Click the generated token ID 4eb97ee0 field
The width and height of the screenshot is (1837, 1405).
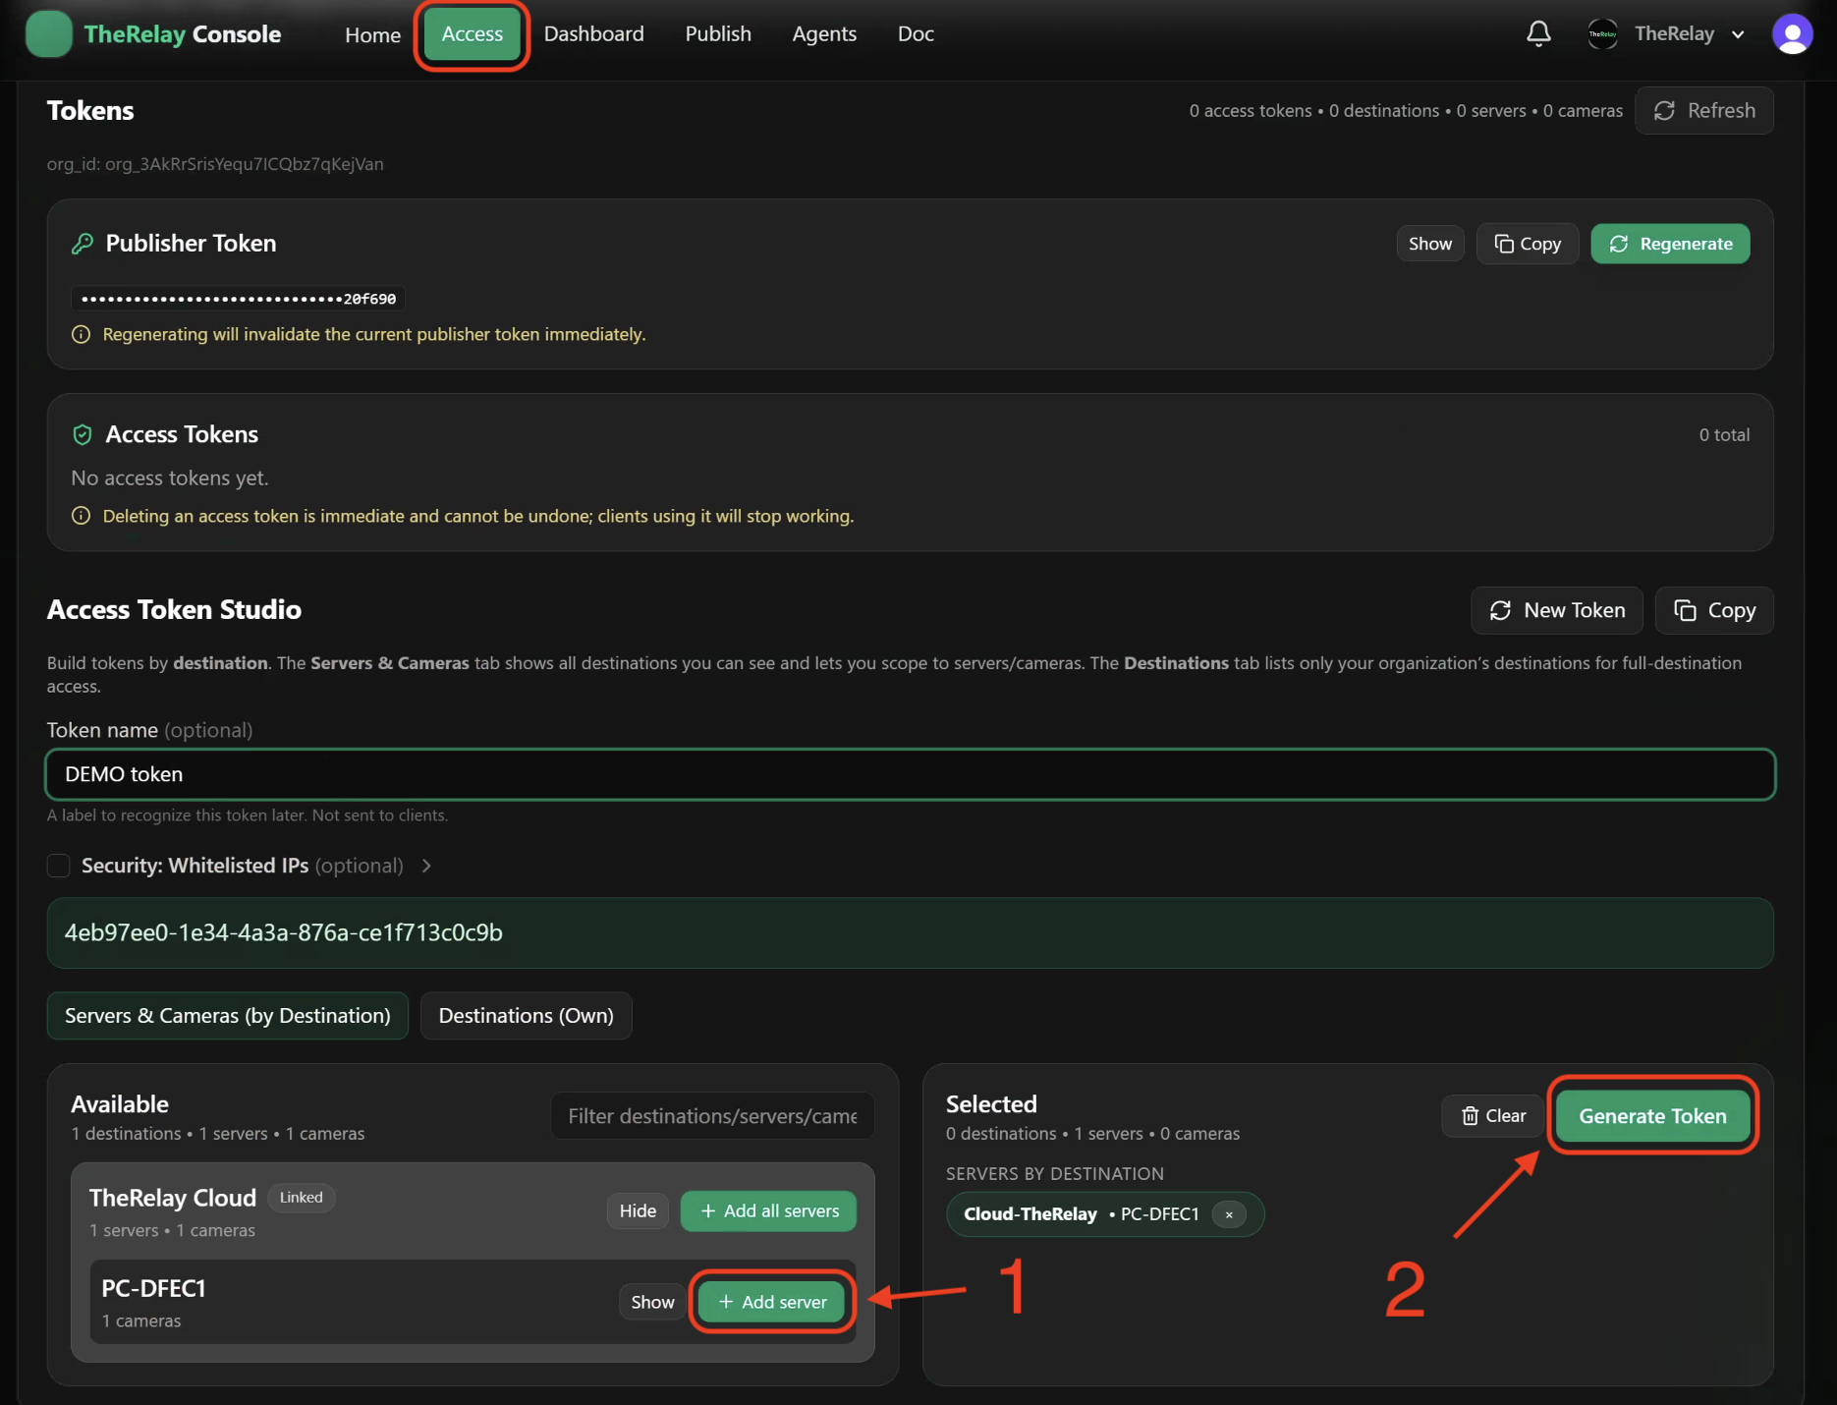point(910,932)
